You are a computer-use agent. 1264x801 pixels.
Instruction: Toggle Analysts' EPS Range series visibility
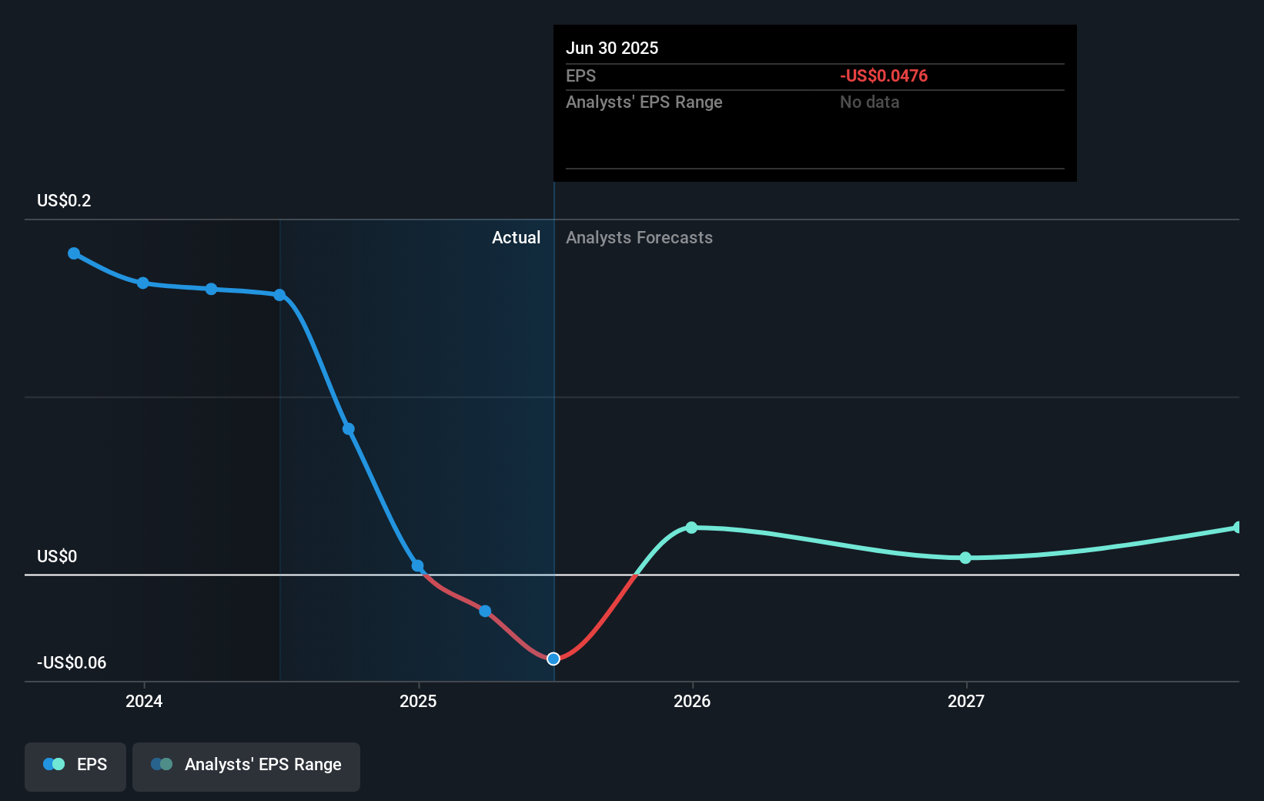(x=246, y=766)
